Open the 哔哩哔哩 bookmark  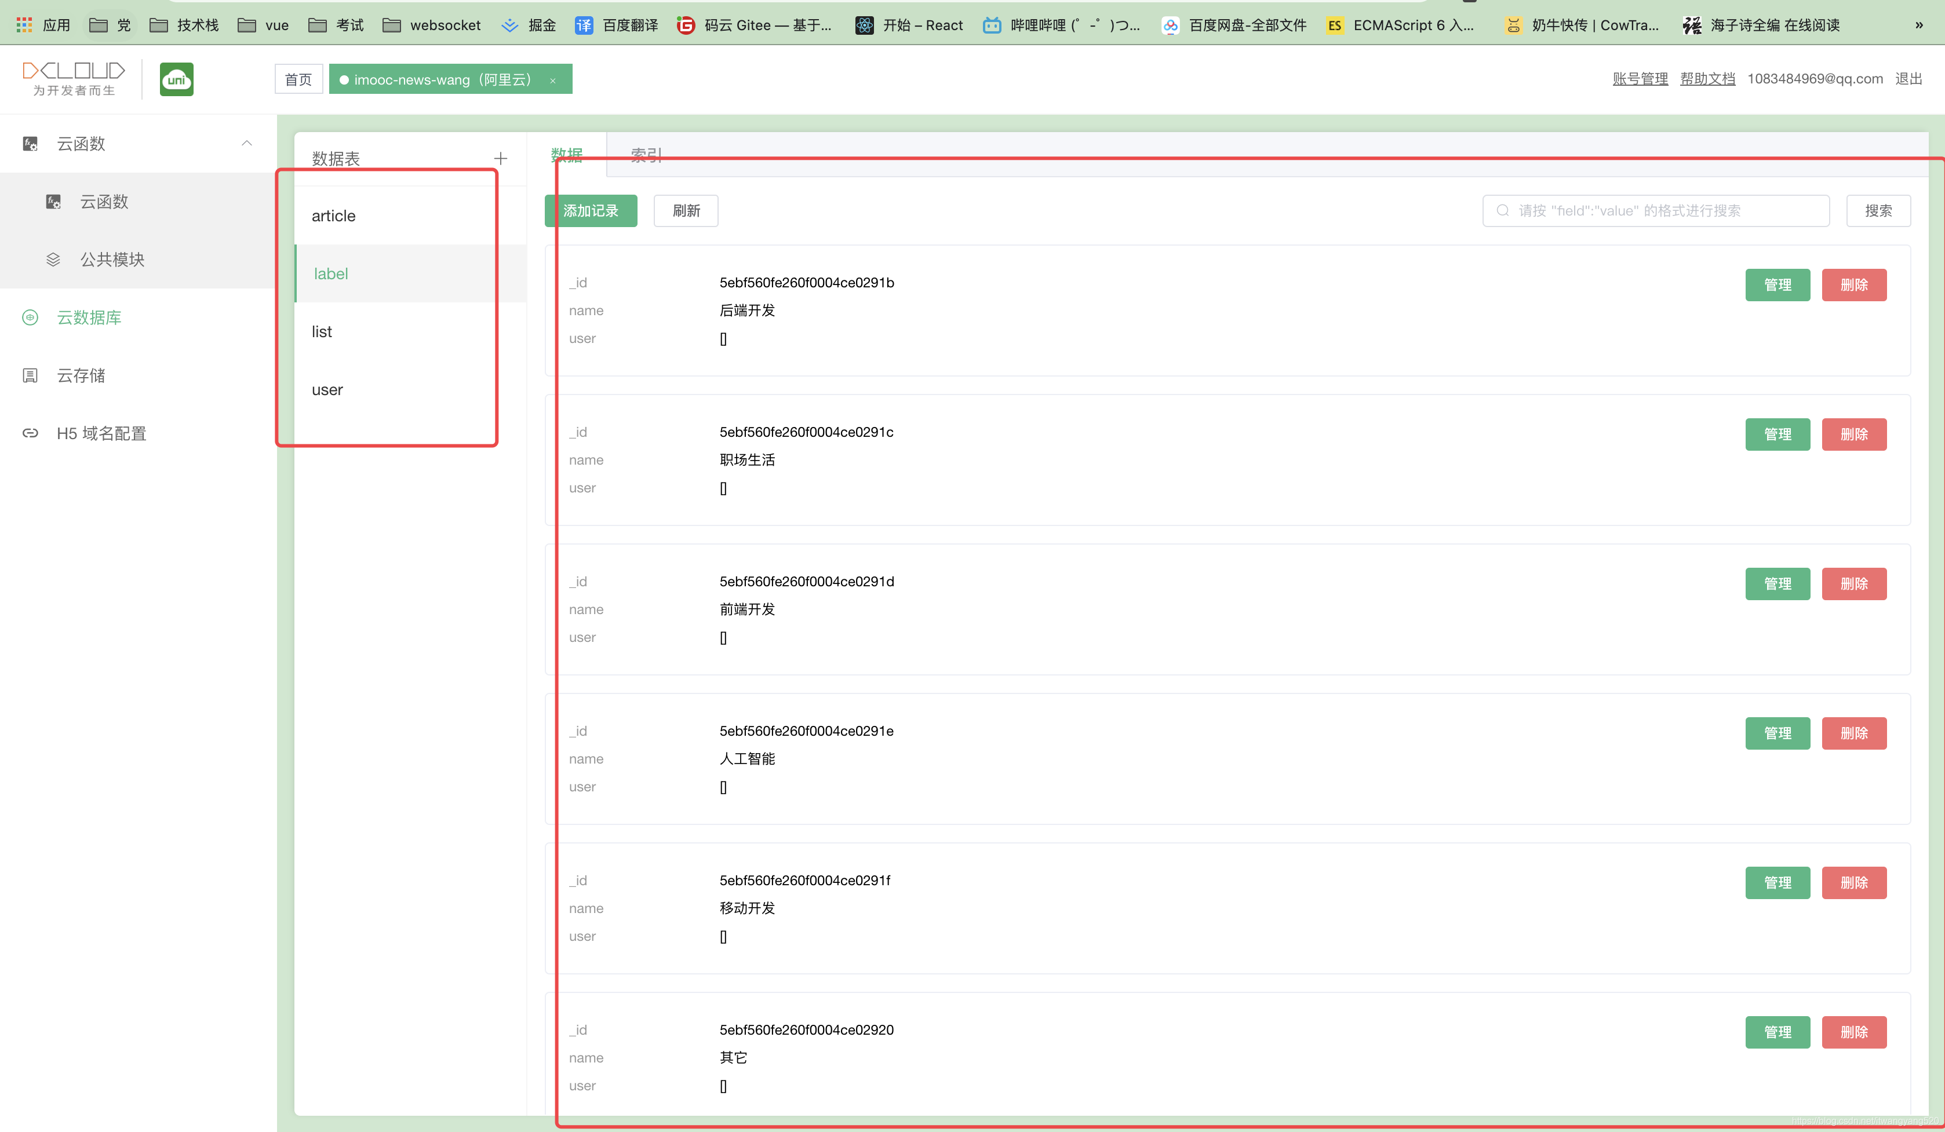tap(1062, 25)
